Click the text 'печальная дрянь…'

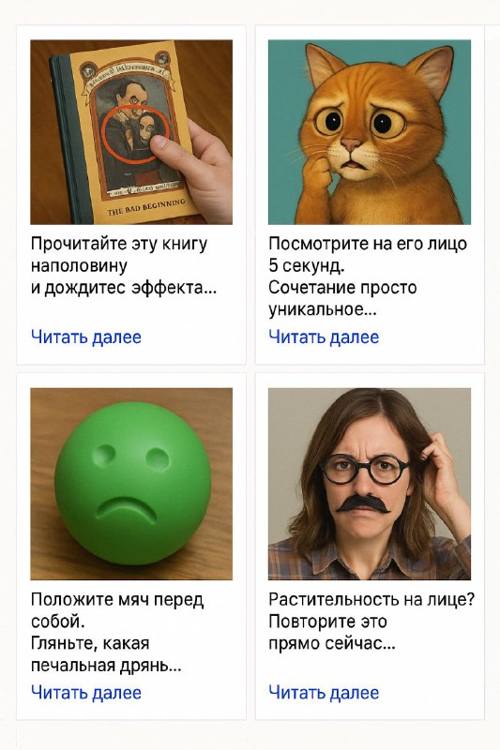106,666
